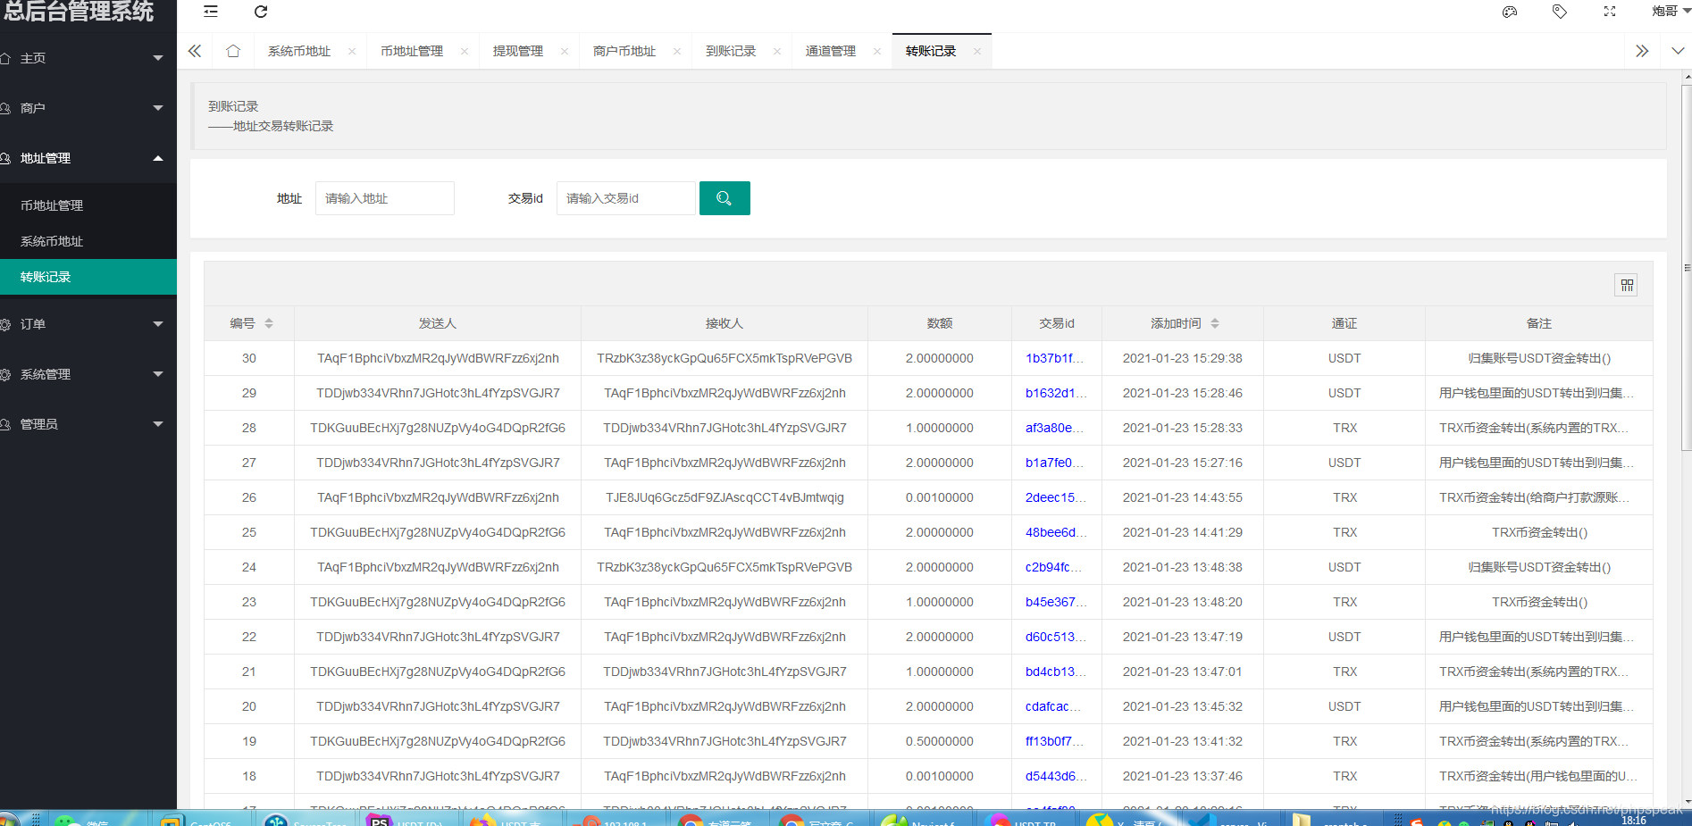Close the 通道管理 tab
Viewport: 1692px width, 826px height.
click(877, 52)
